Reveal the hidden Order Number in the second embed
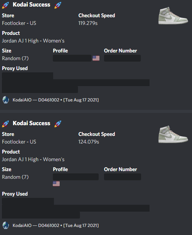192x235 pixels. point(122,177)
